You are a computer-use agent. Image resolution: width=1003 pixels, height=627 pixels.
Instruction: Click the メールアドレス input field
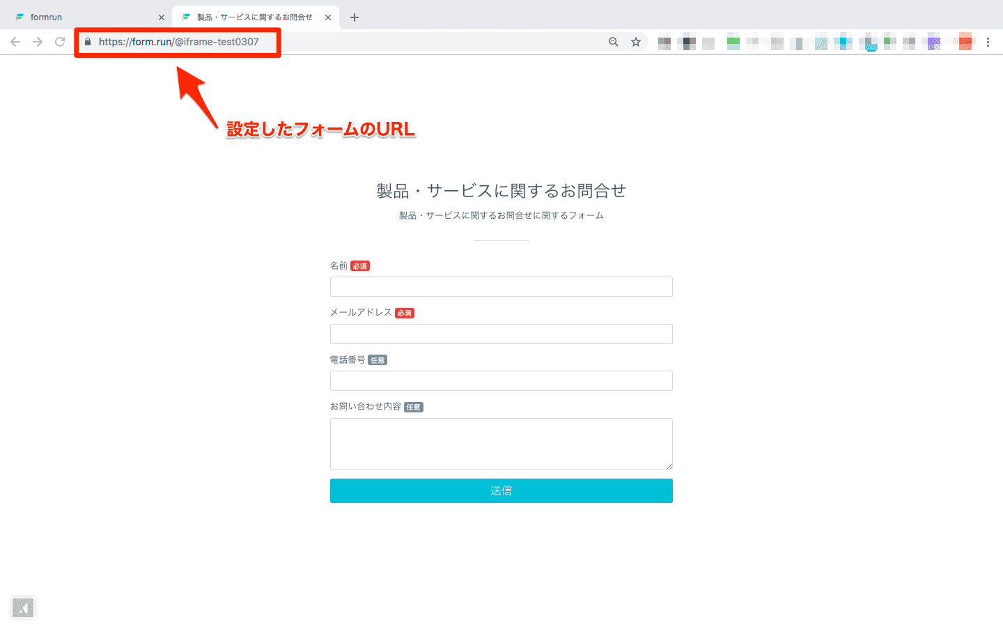(501, 334)
